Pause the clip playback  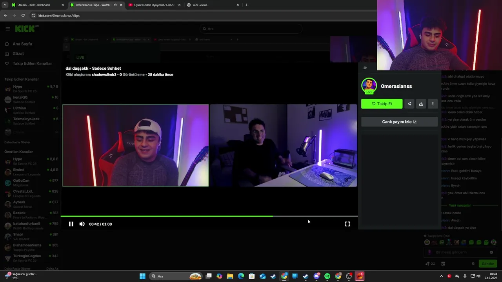tap(71, 224)
